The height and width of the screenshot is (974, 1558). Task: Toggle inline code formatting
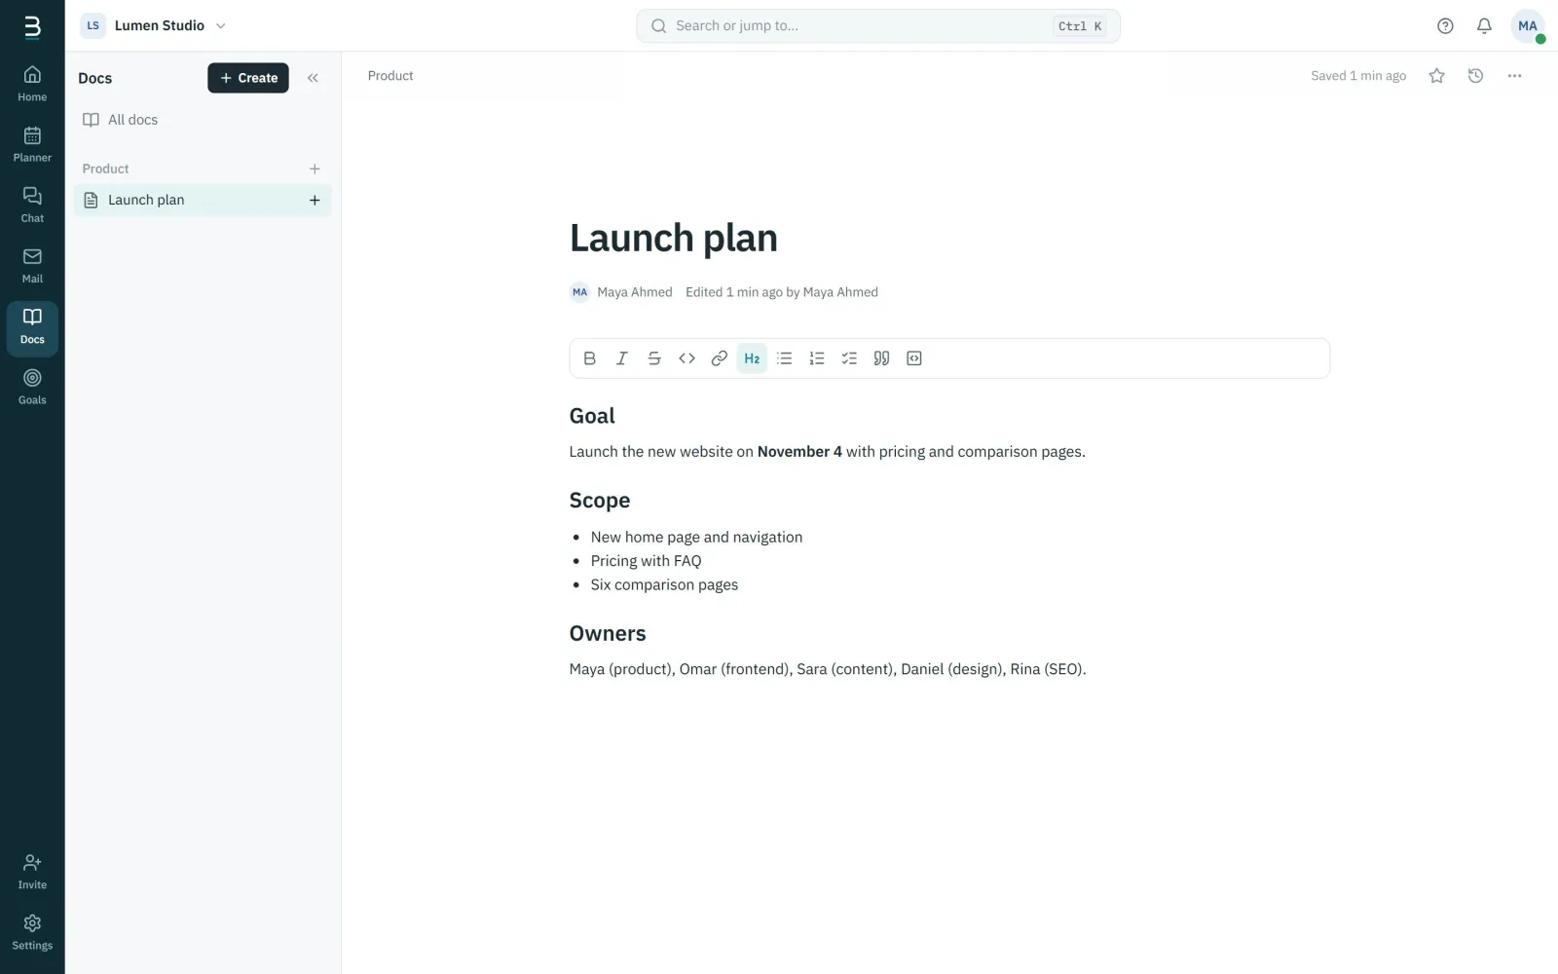coord(686,358)
